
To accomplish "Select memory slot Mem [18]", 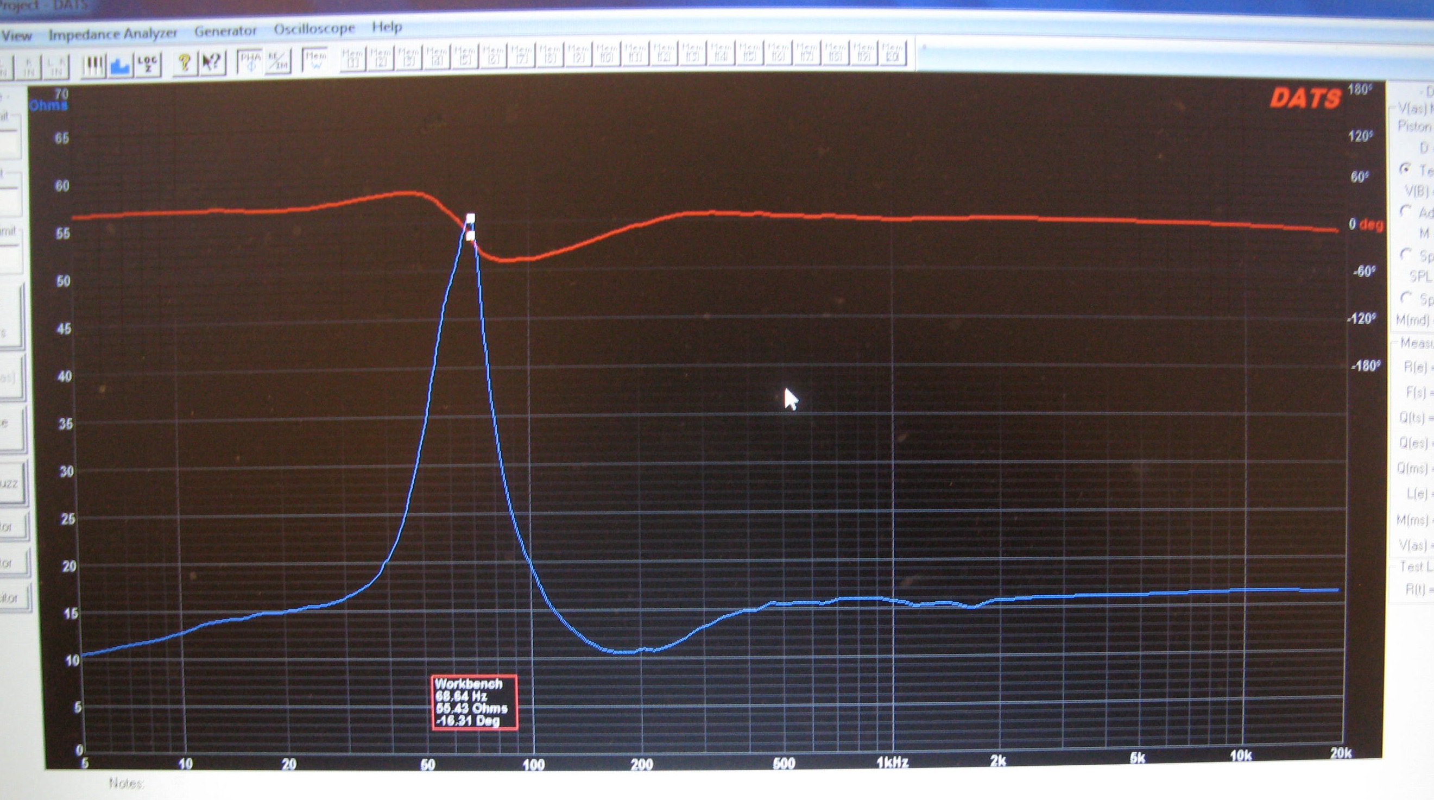I will (835, 52).
